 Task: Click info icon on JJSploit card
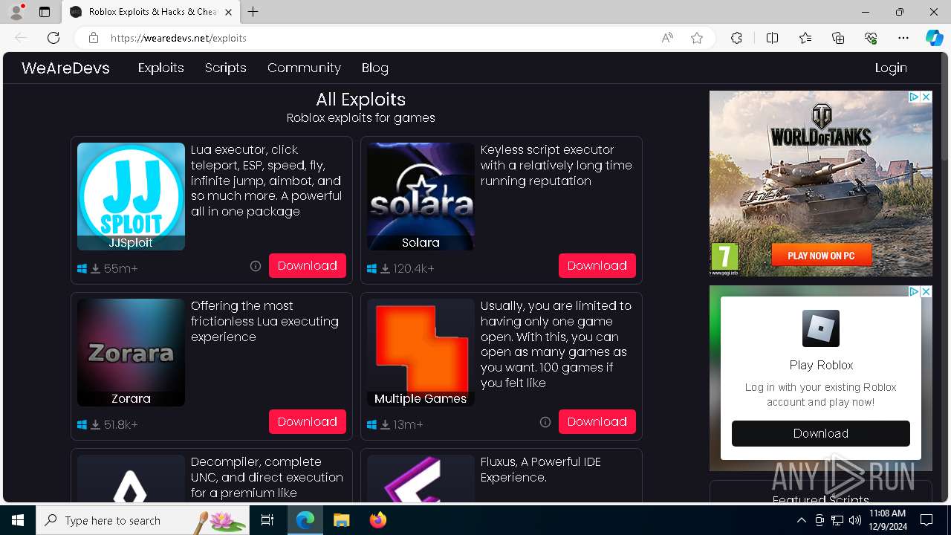pos(256,266)
